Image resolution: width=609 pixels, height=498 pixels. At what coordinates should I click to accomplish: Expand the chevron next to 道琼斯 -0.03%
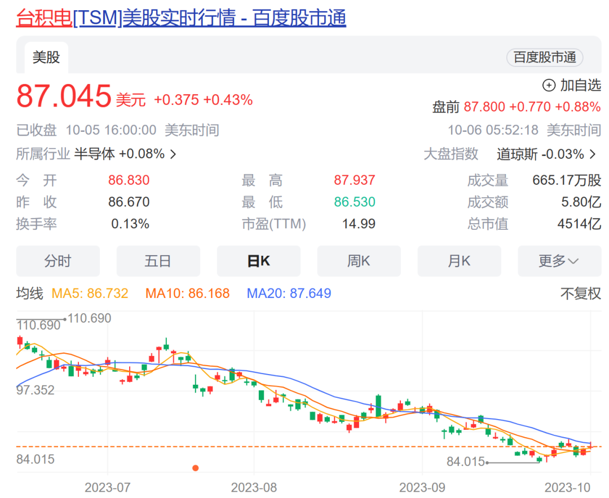(593, 154)
